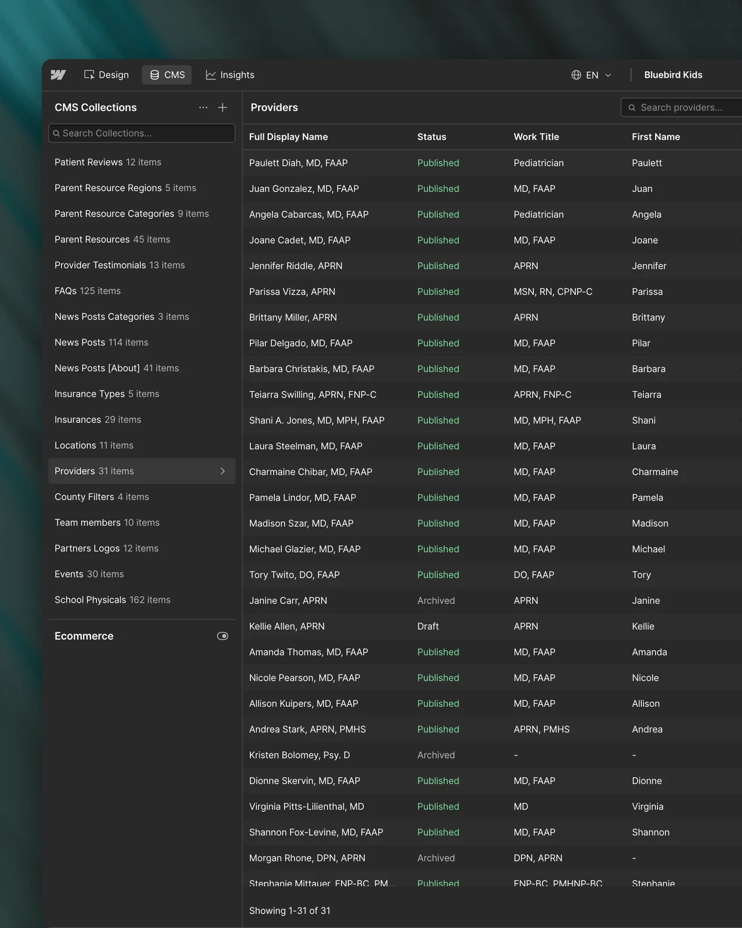Click the First Name column header

coord(656,137)
